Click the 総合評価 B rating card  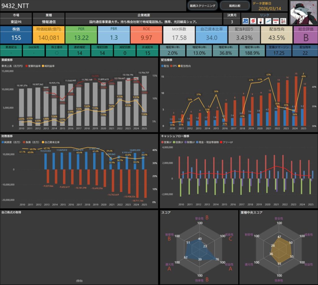(305, 34)
